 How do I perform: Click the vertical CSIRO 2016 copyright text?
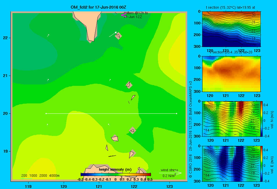(191, 166)
